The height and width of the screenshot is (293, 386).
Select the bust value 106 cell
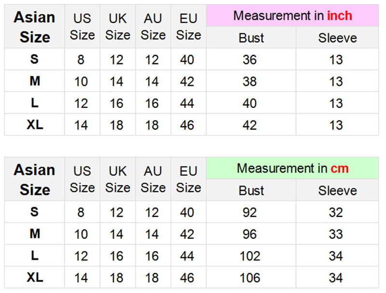tap(250, 278)
